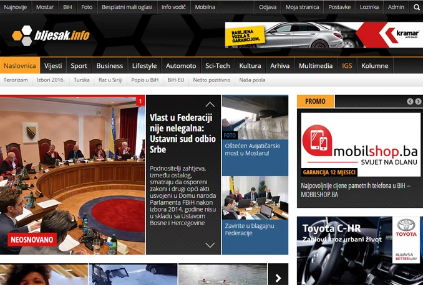Open Najnovije in top bar
Screen dimensions: 423x285
[16, 7]
